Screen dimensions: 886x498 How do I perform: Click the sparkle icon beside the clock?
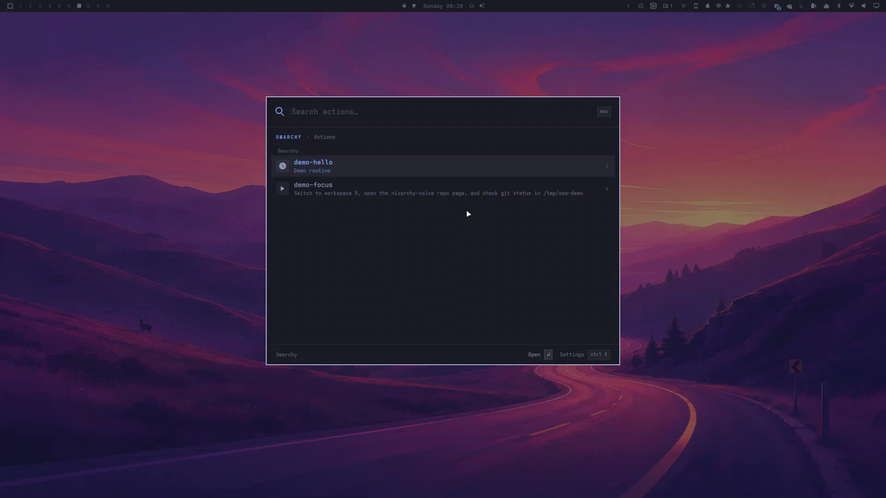(x=482, y=6)
